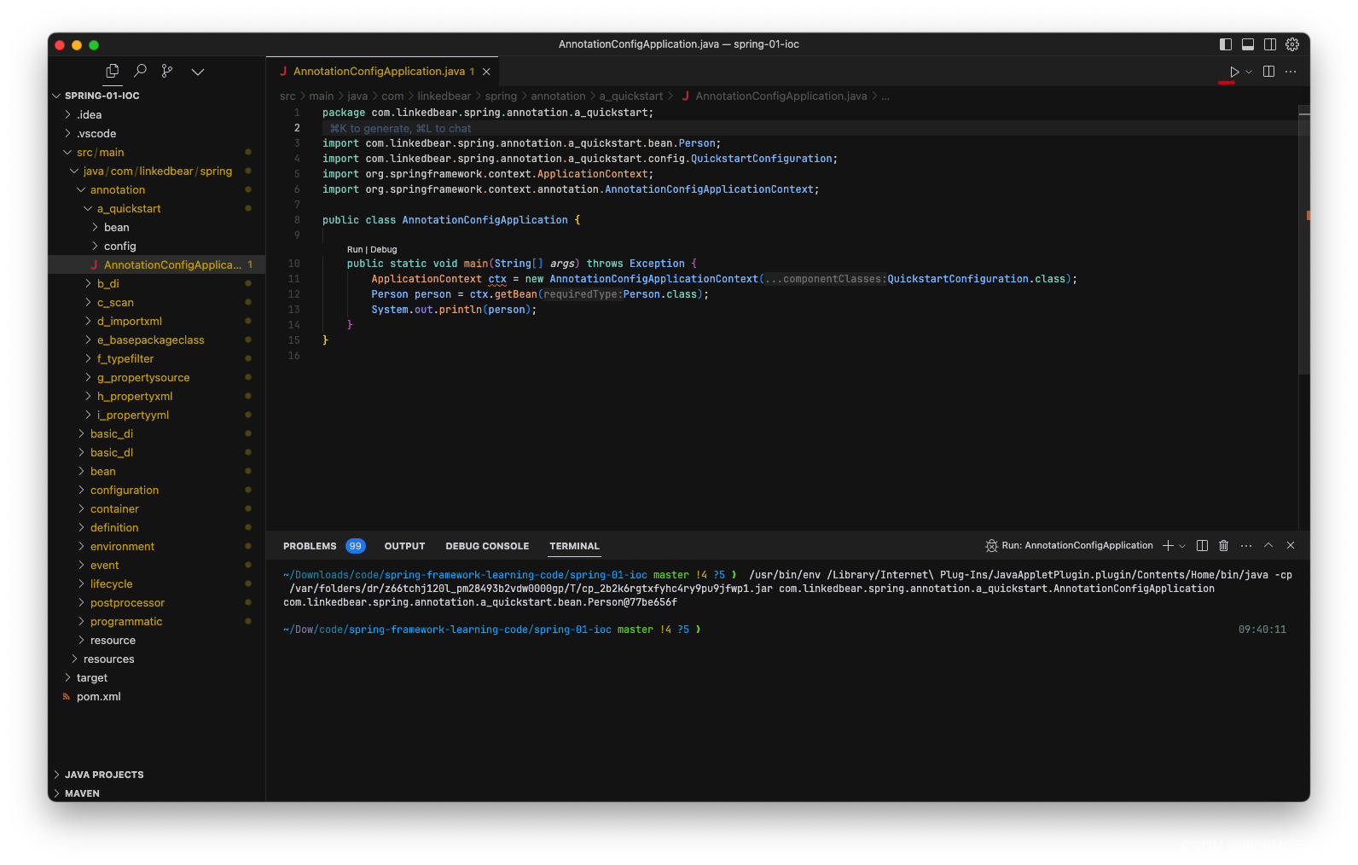Screen dimensions: 1358x865
Task: Click line 2 generate hint text
Action: (400, 129)
